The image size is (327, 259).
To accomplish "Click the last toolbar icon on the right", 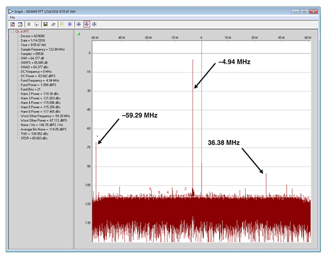I will pyautogui.click(x=95, y=24).
